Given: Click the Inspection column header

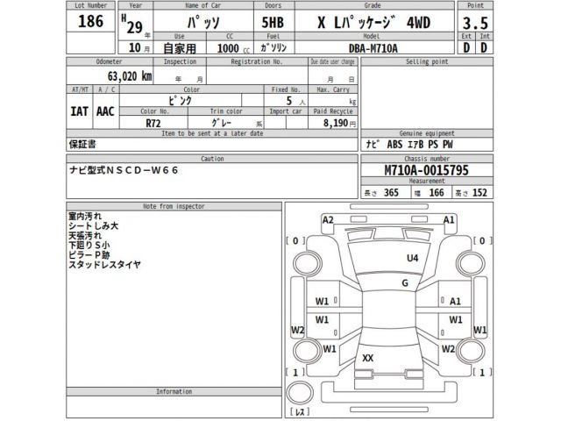Looking at the screenshot, I should click(x=180, y=61).
